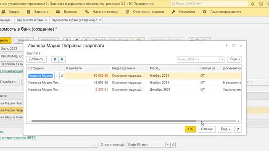Select amount 43 500,00 cell
This screenshot has width=269, height=151.
pyautogui.click(x=87, y=83)
